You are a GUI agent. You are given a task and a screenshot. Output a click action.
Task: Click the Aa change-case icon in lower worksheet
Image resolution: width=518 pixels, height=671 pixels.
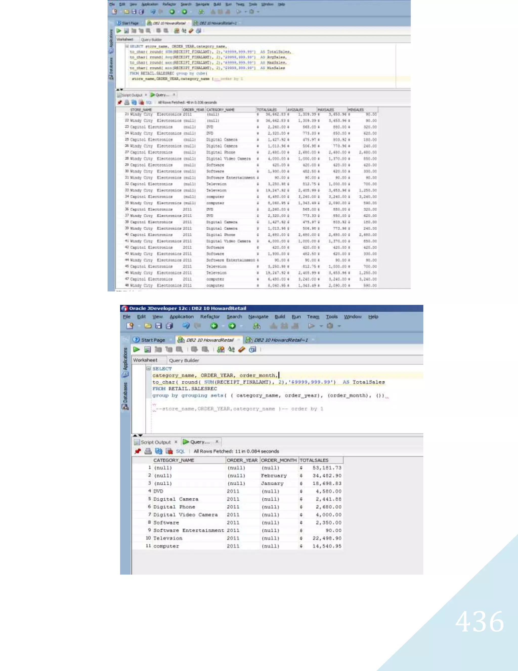(231, 349)
